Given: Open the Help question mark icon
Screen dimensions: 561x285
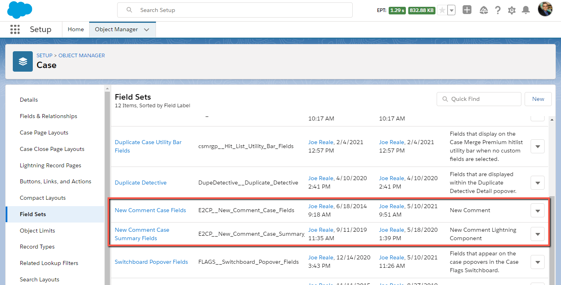Looking at the screenshot, I should click(498, 10).
